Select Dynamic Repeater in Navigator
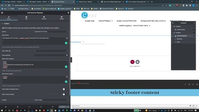The width and height of the screenshot is (199, 112). click(x=182, y=36)
